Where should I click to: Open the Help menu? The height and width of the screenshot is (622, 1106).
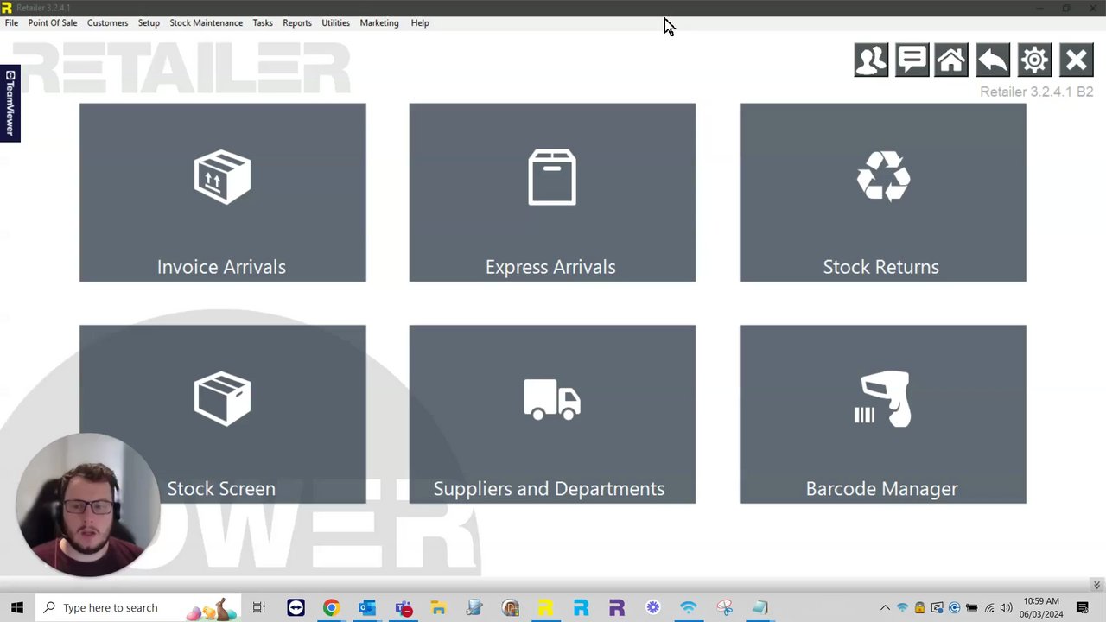(419, 23)
